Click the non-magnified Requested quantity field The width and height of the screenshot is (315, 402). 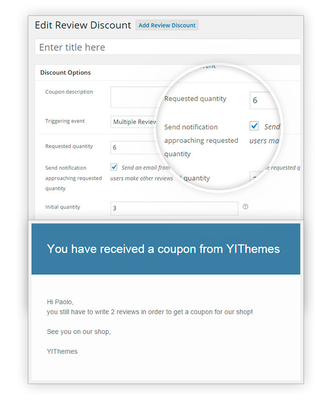coord(133,148)
